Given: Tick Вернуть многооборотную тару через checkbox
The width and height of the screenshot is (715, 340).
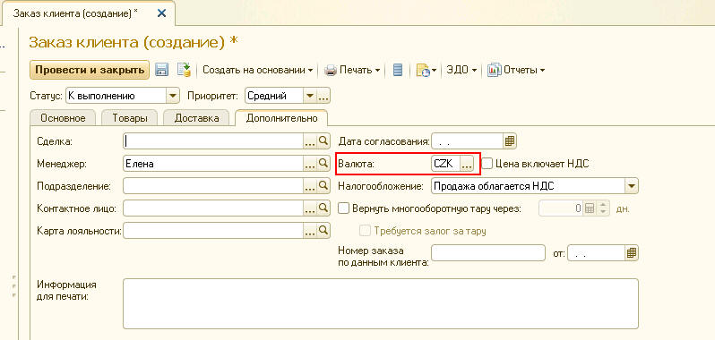Looking at the screenshot, I should 343,208.
